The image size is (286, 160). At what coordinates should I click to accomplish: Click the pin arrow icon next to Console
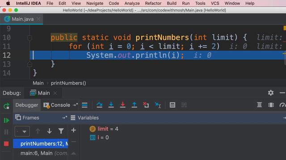pyautogui.click(x=75, y=105)
